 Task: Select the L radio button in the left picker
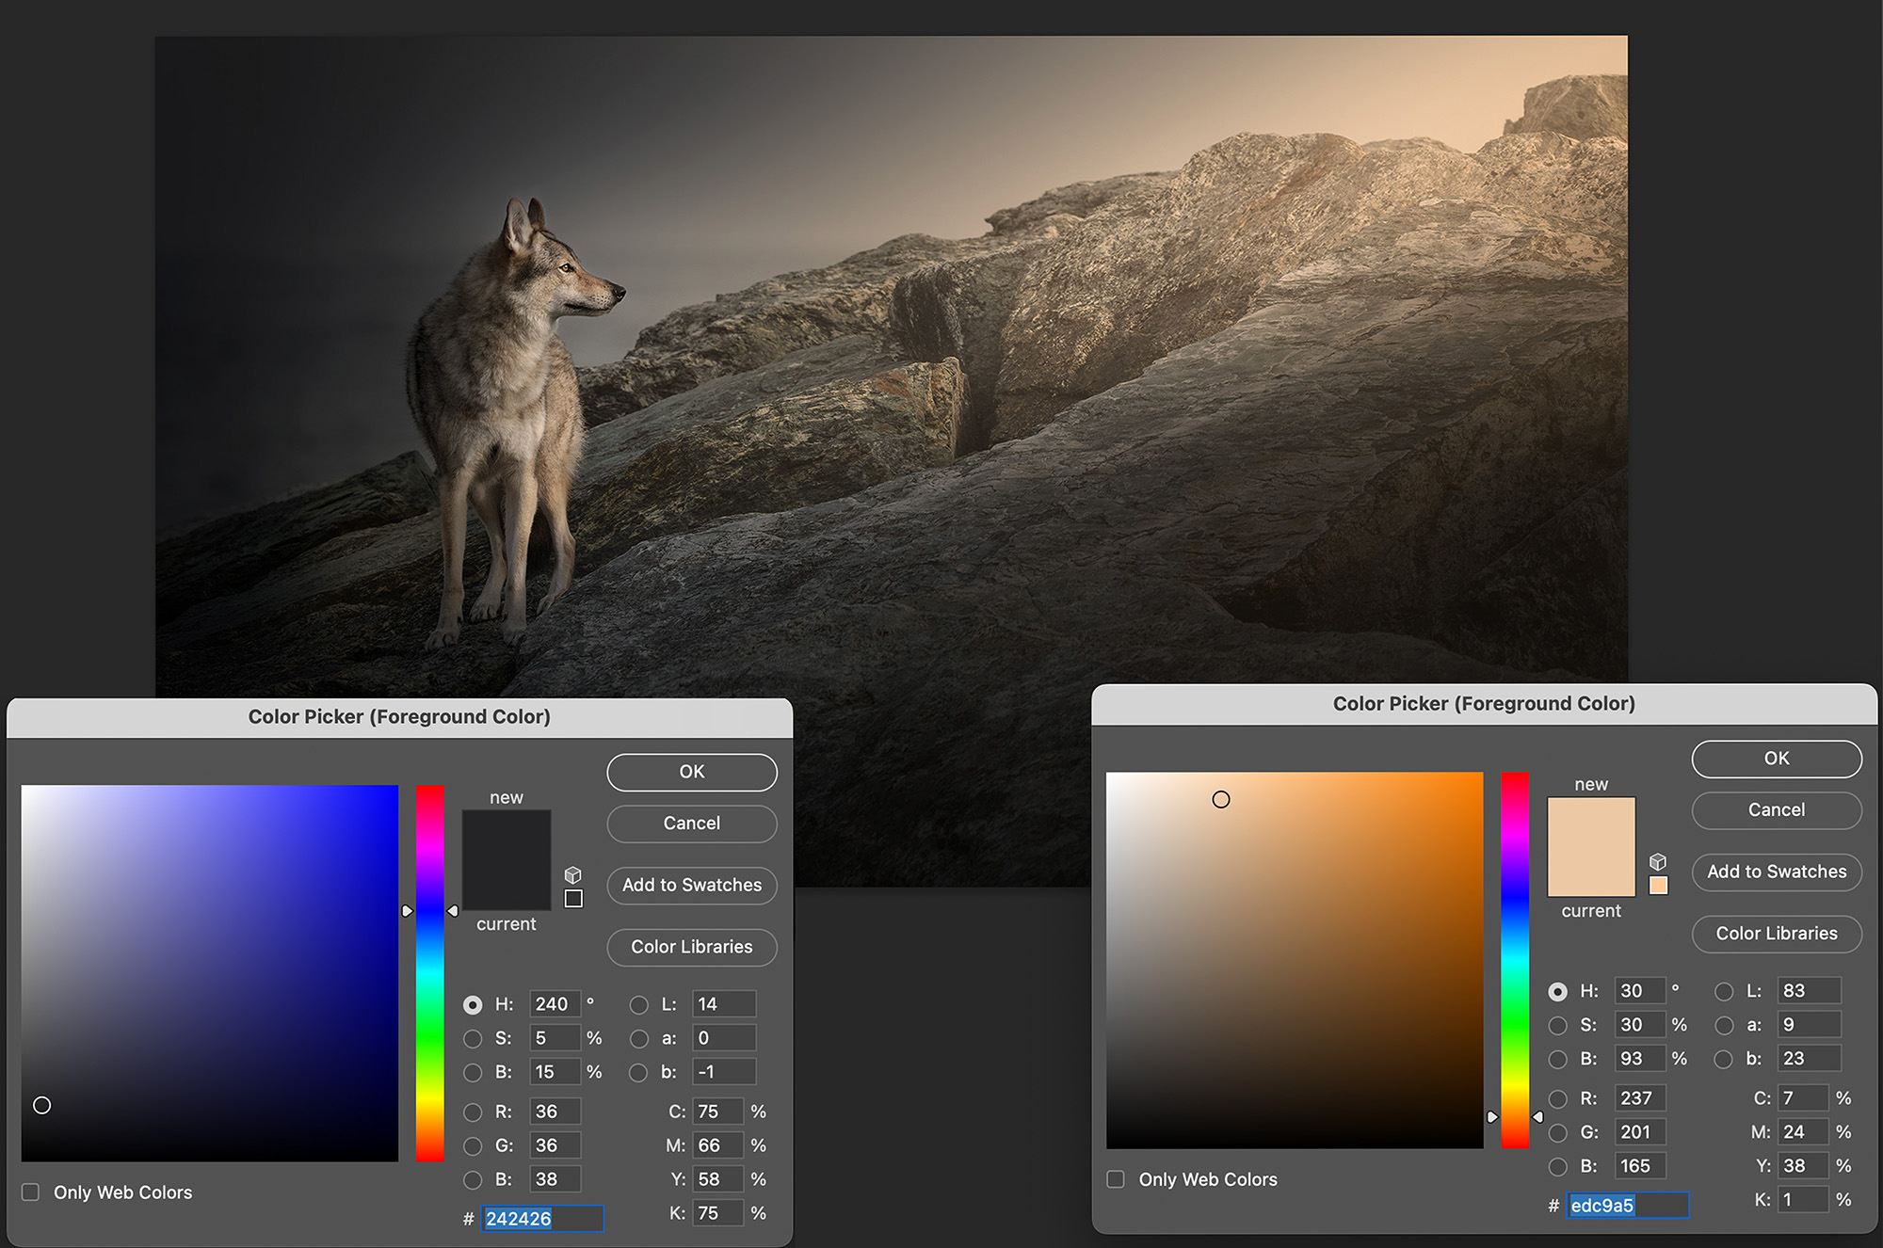pos(639,1005)
